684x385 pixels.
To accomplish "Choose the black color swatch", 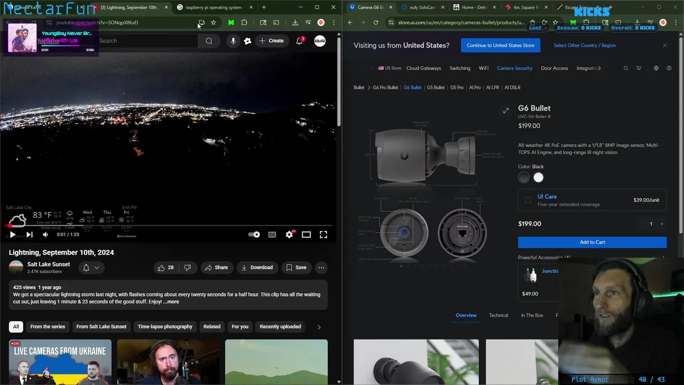I will [524, 178].
